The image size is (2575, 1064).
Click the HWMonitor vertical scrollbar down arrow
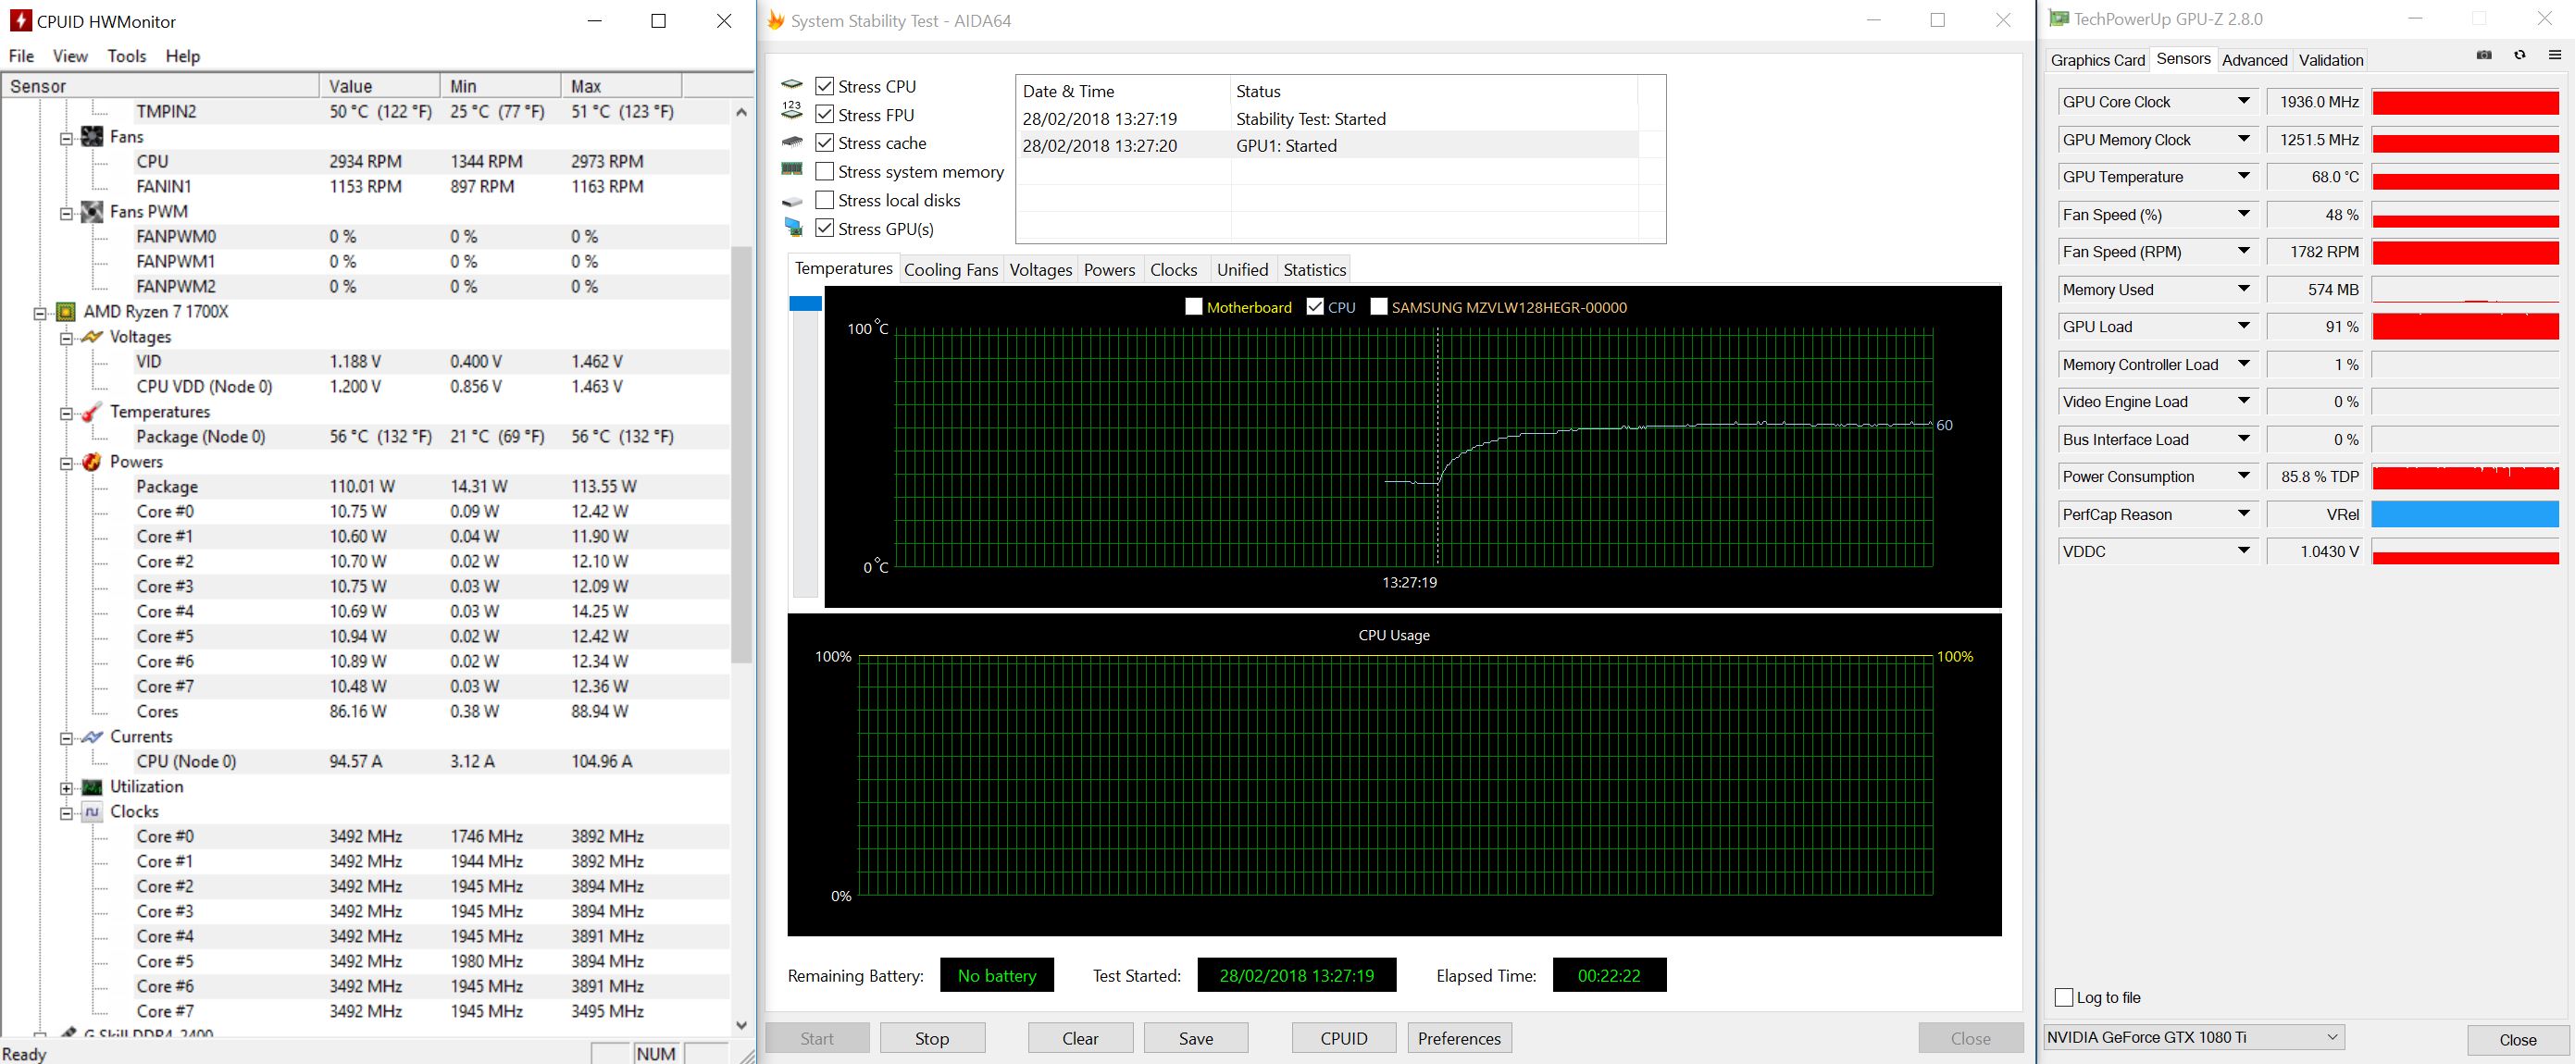pyautogui.click(x=740, y=1025)
